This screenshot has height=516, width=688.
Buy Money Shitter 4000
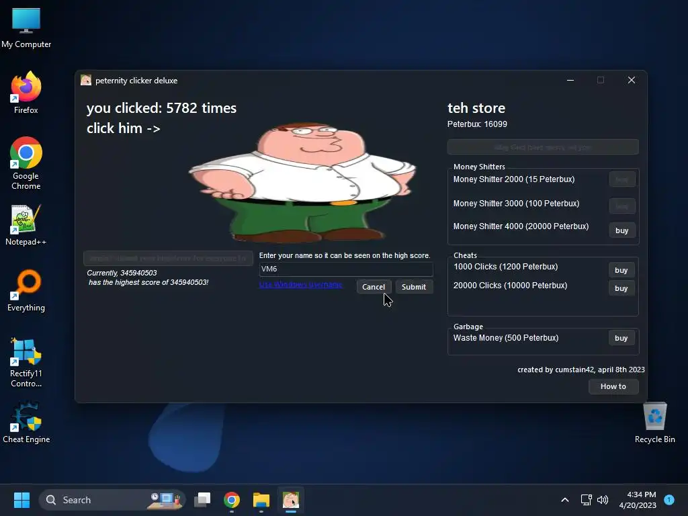click(x=621, y=230)
